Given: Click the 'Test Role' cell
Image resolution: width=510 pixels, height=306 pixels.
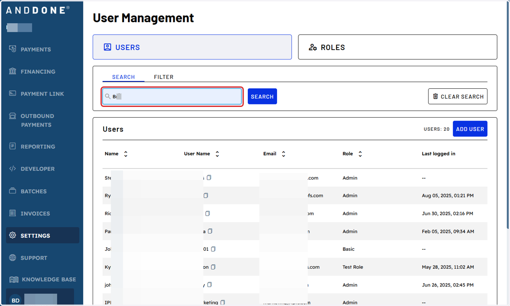Looking at the screenshot, I should pos(353,267).
